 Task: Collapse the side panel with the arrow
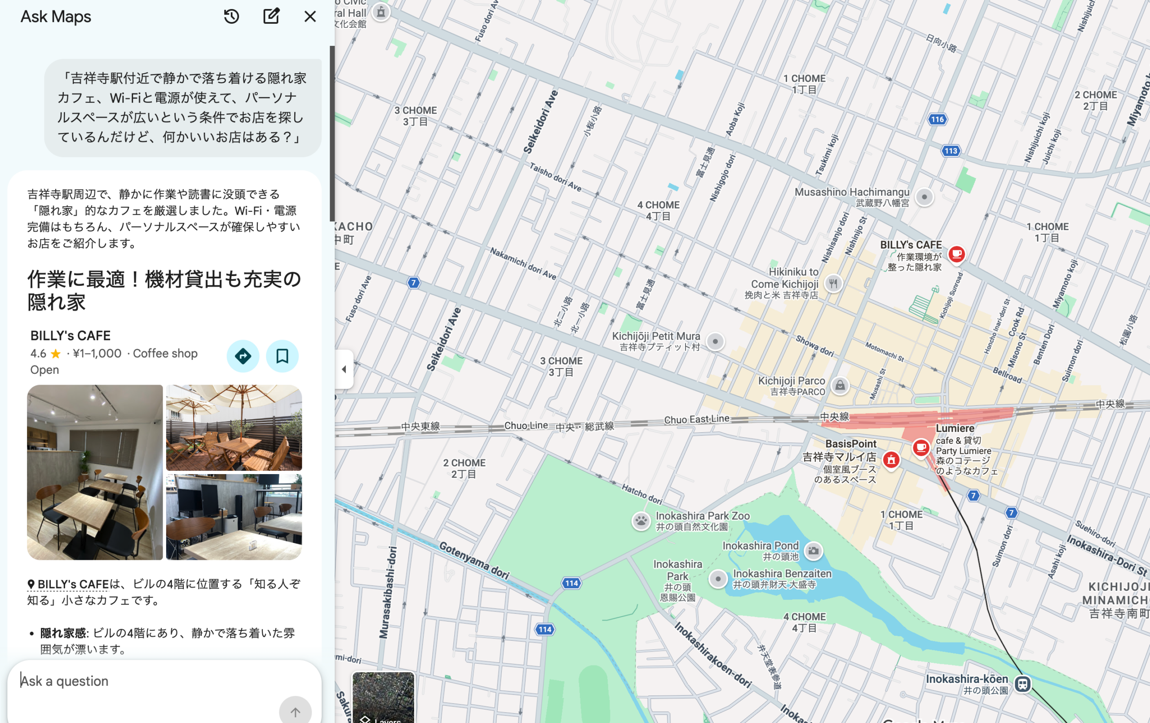344,369
